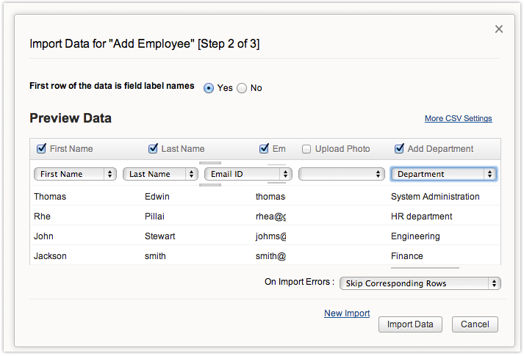Uncheck the First Name column checkbox

tap(42, 149)
